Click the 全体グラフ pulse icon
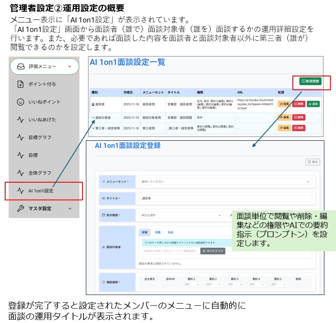336x323 pixels. 20,173
